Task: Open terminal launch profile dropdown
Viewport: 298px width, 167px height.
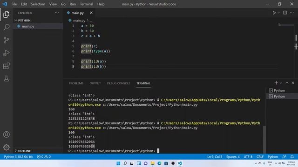Action: [x=281, y=83]
